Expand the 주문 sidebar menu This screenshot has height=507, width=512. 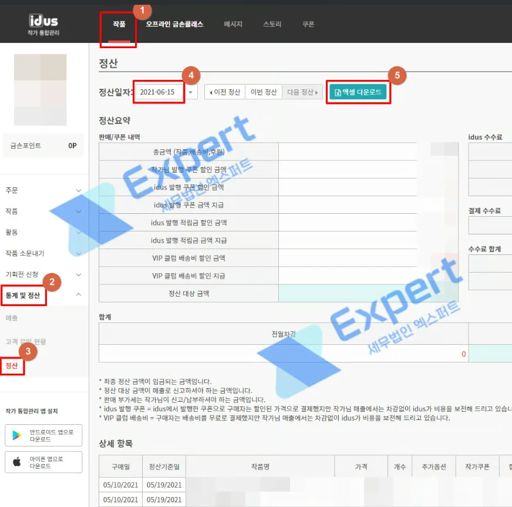[43, 190]
